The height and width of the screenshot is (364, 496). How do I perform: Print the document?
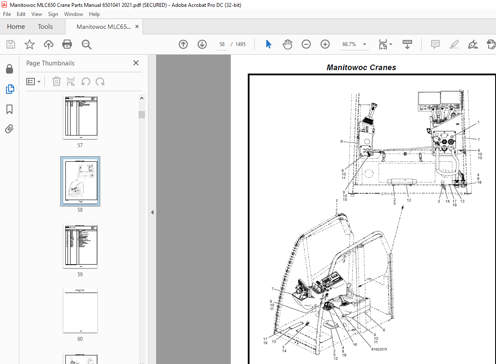(67, 44)
